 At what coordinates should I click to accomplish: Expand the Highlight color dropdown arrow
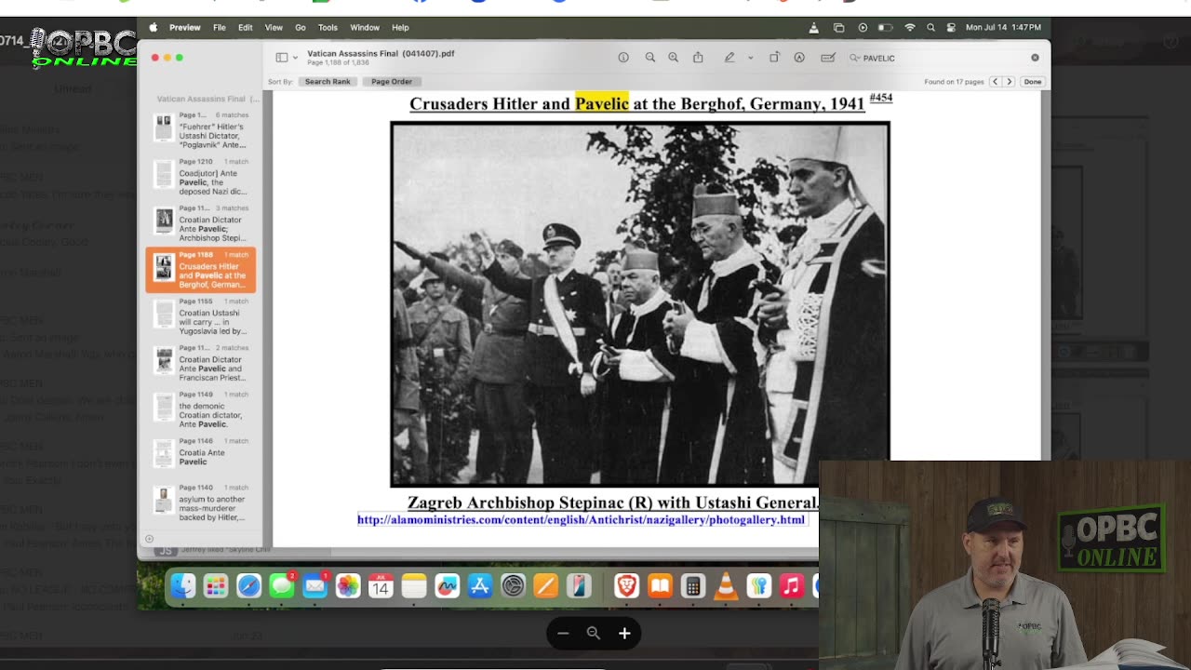pyautogui.click(x=750, y=58)
